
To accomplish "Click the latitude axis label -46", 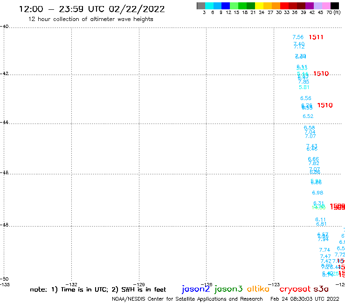I will (x=4, y=172).
